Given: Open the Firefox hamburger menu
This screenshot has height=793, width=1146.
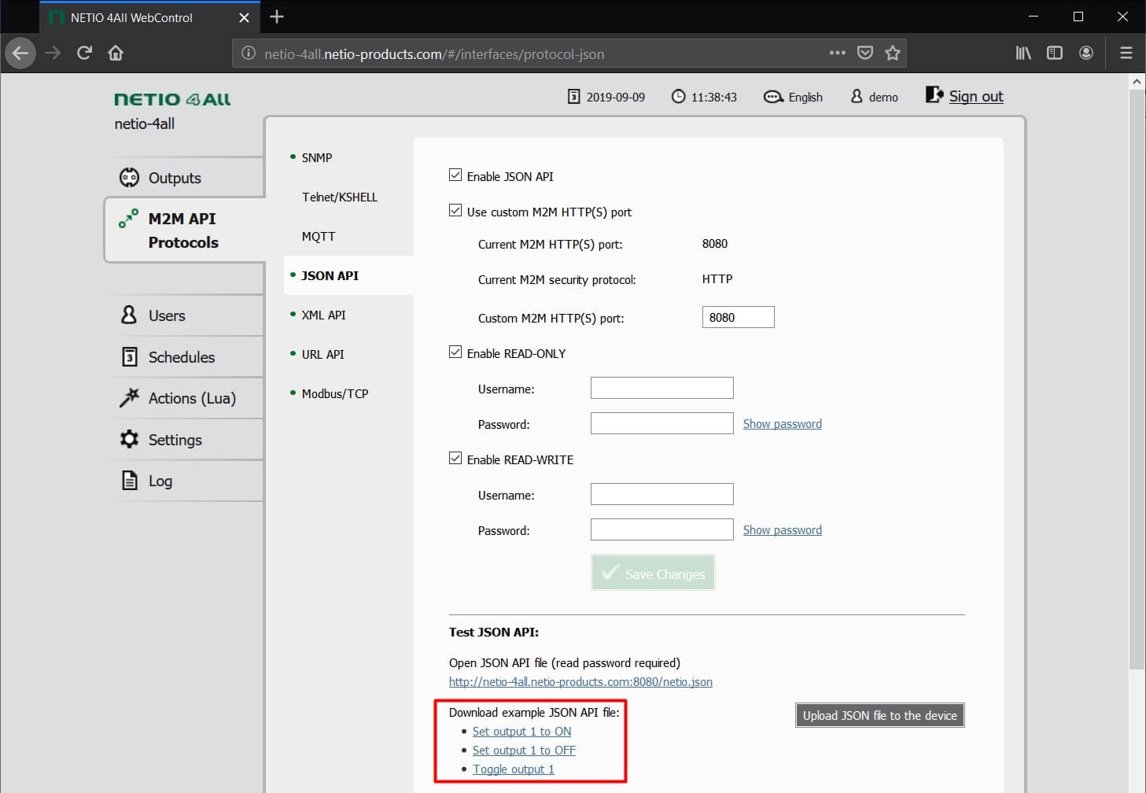Looking at the screenshot, I should pyautogui.click(x=1126, y=53).
